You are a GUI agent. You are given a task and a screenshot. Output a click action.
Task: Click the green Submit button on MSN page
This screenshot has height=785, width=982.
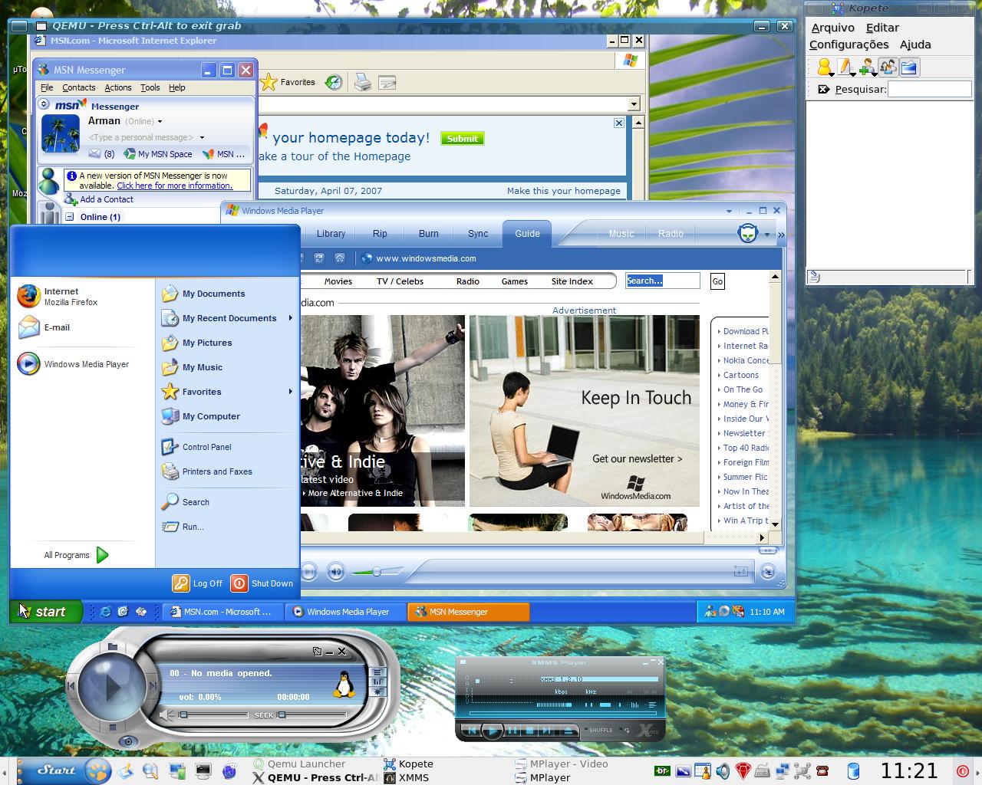click(463, 139)
